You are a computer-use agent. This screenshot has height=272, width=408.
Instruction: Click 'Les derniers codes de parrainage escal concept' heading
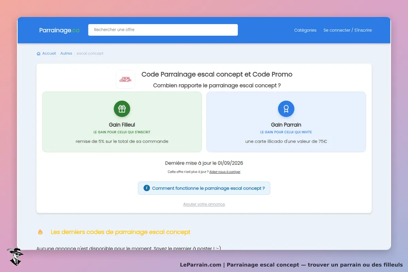point(120,232)
